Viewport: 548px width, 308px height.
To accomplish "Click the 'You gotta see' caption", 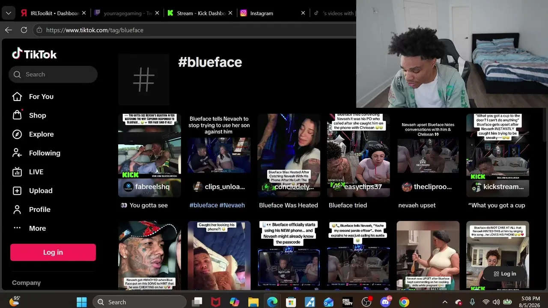I will (x=144, y=205).
